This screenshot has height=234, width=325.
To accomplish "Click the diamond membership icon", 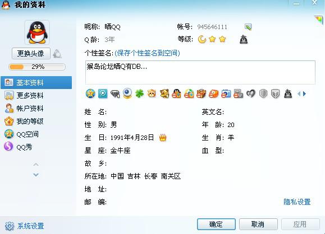I will pos(115,94).
